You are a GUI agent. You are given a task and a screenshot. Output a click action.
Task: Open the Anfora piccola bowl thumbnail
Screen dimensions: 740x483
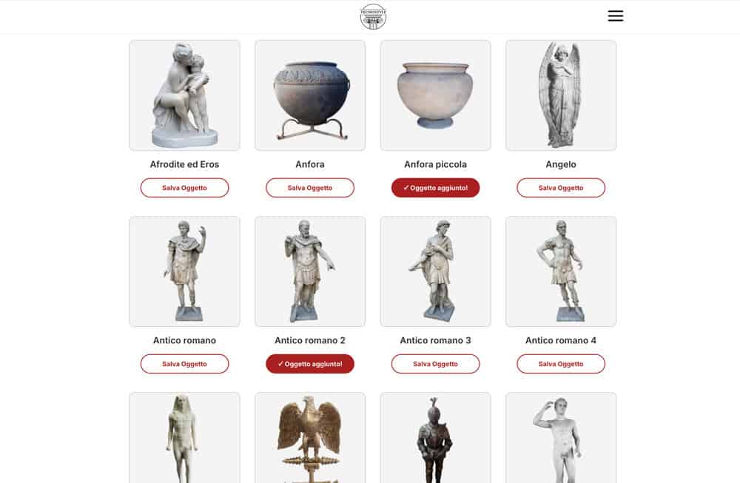coord(435,95)
